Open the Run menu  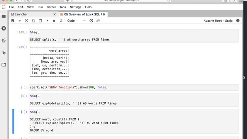click(40, 7)
